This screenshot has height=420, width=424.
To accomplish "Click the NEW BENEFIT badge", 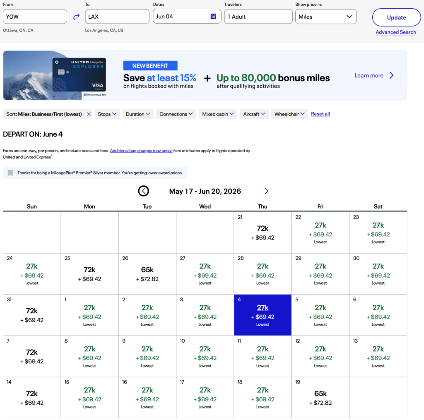I will [150, 66].
